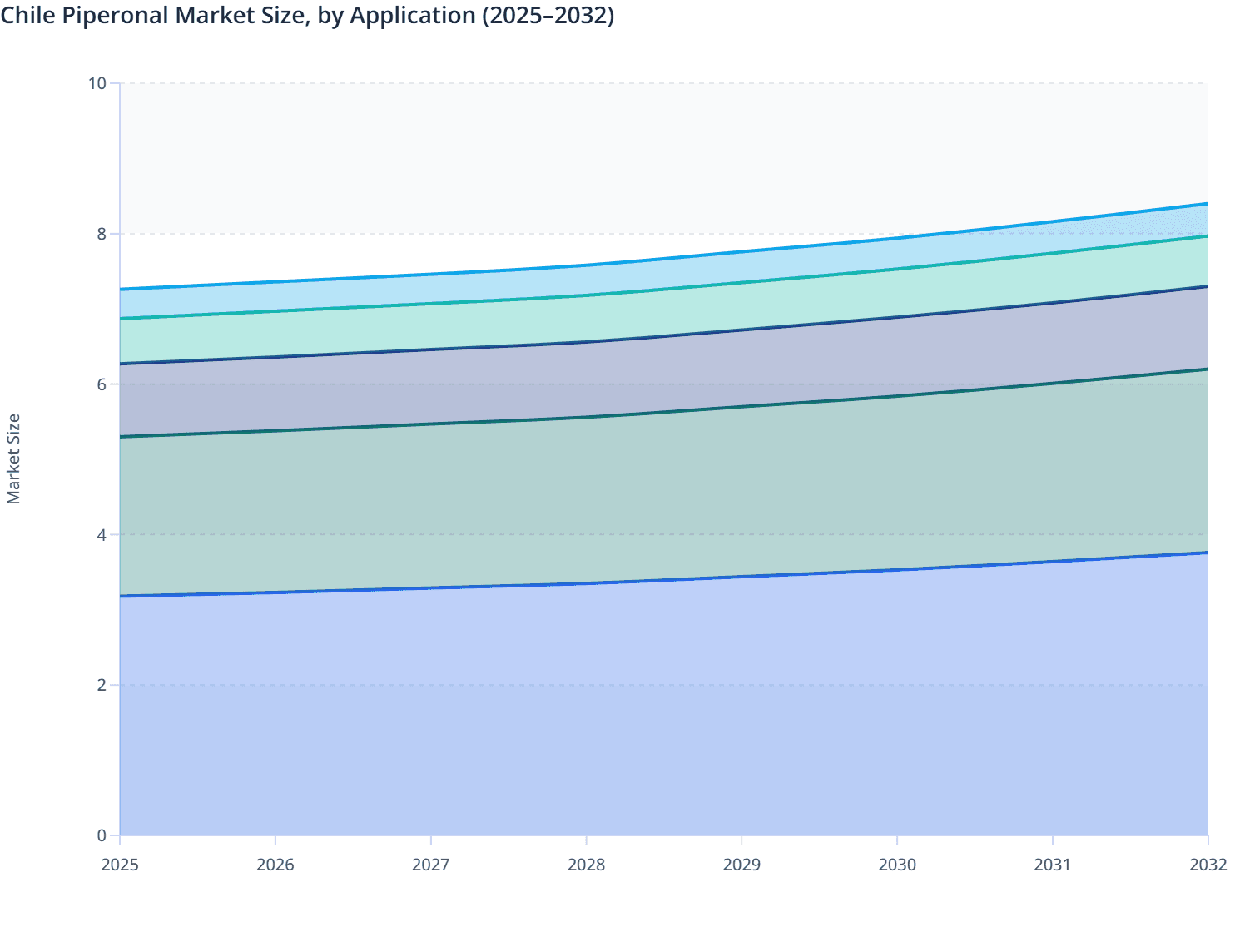
Task: Click the 2028 x-axis label
Action: click(x=586, y=865)
